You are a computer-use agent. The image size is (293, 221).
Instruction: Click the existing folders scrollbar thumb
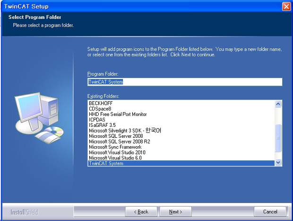278,138
